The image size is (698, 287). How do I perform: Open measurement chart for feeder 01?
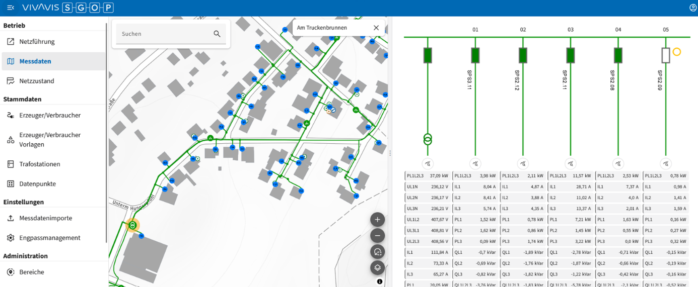[x=475, y=163]
